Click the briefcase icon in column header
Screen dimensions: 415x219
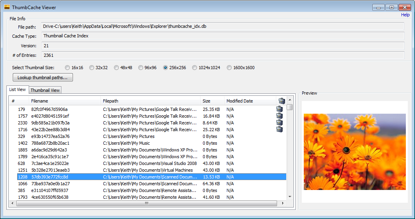click(281, 101)
